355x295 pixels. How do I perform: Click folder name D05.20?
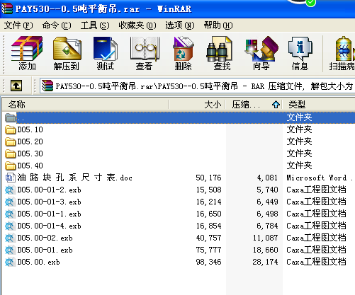(30, 141)
